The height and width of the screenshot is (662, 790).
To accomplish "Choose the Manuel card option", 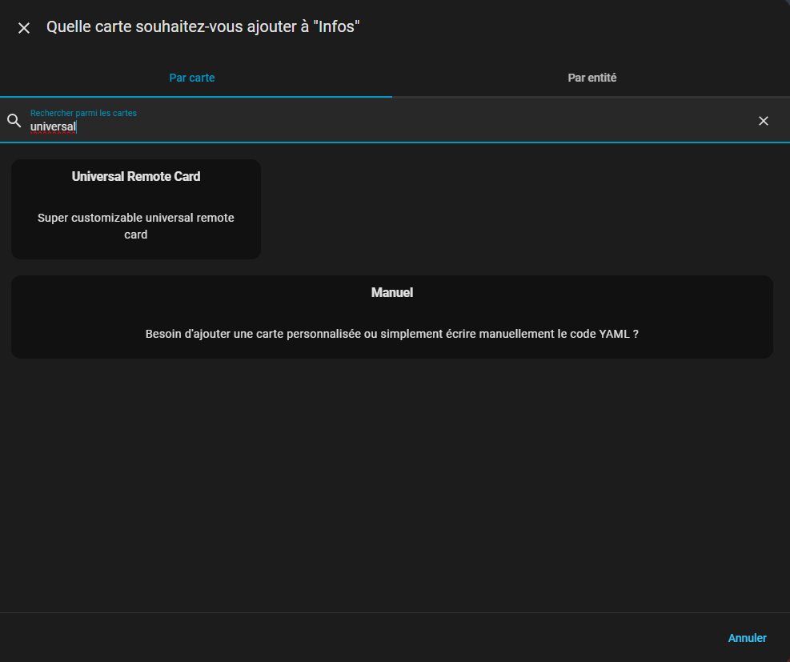I will (x=391, y=317).
